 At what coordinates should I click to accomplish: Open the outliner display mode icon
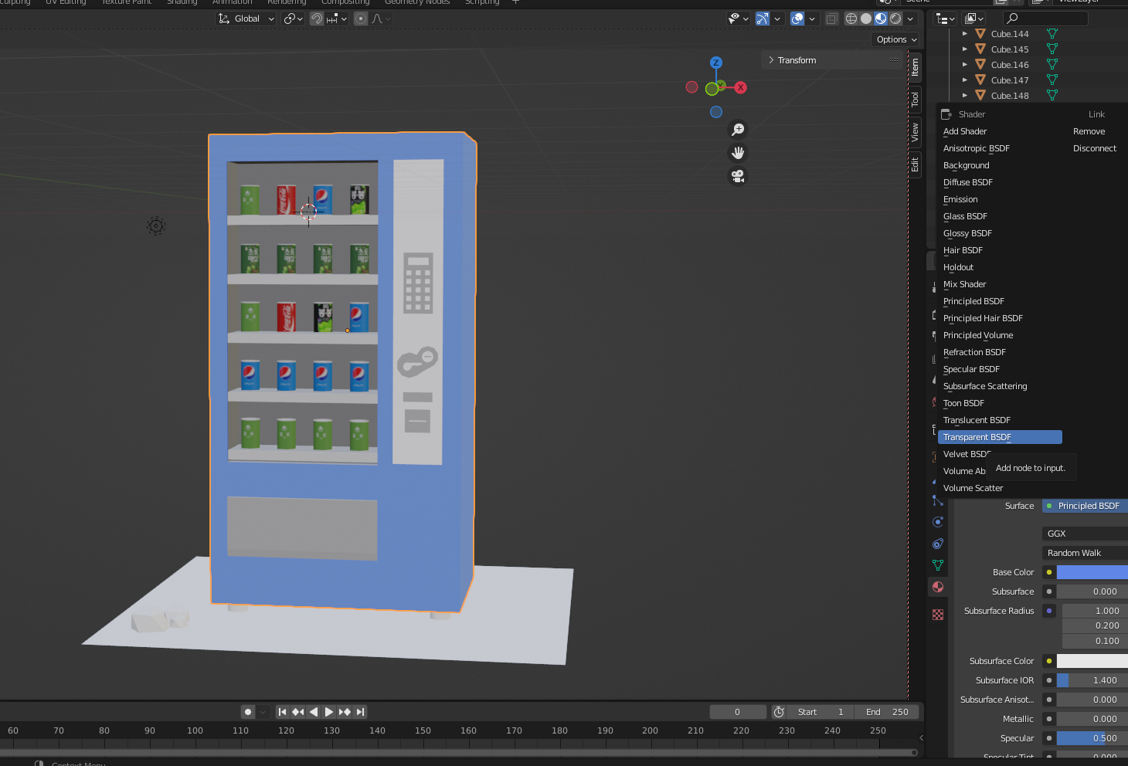946,19
